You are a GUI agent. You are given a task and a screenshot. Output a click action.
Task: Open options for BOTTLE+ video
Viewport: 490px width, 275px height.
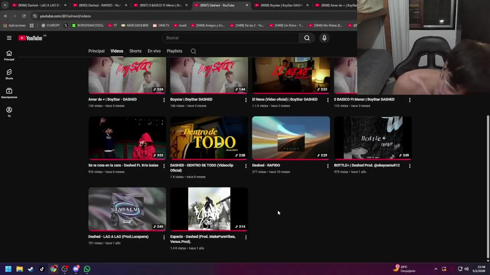coord(410,166)
